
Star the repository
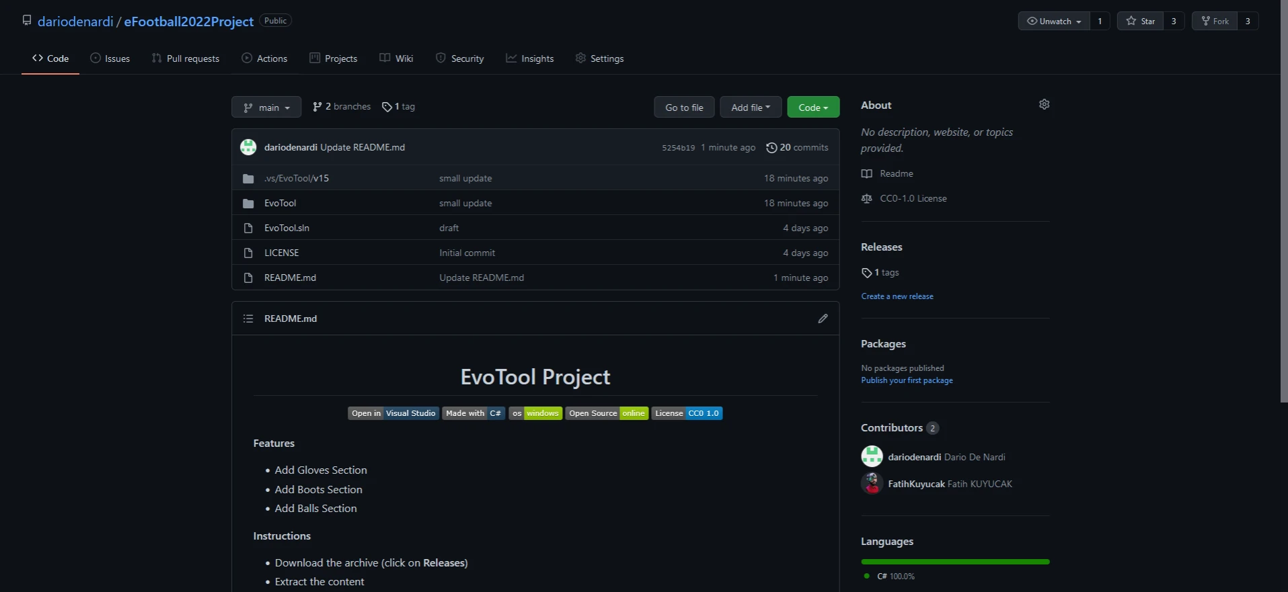(1140, 21)
